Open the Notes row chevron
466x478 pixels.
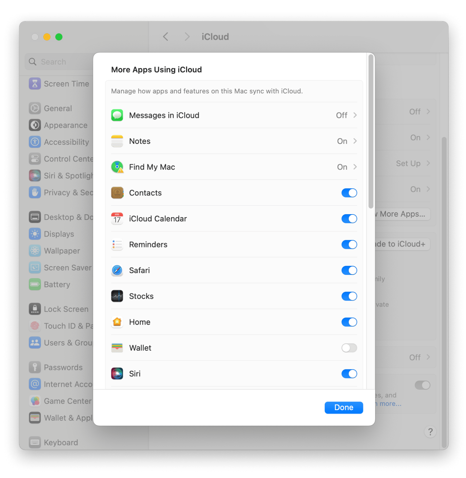pos(355,141)
